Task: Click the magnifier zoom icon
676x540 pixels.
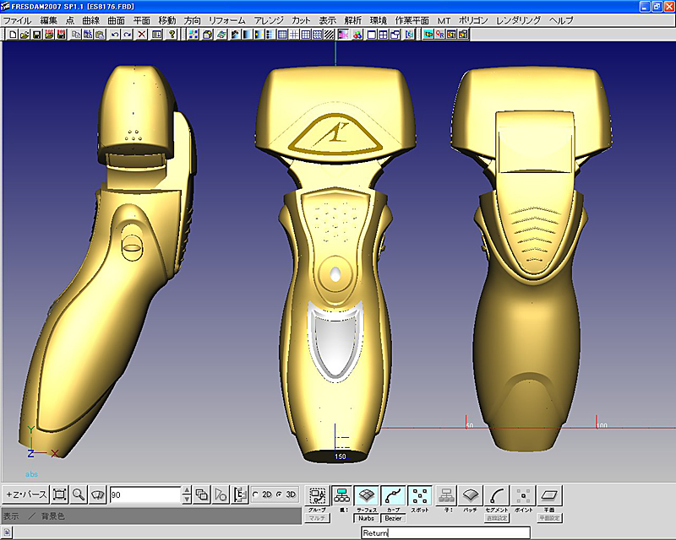Action: coord(79,494)
